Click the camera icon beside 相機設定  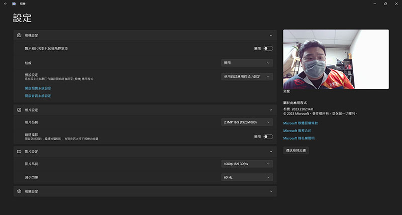(x=19, y=35)
